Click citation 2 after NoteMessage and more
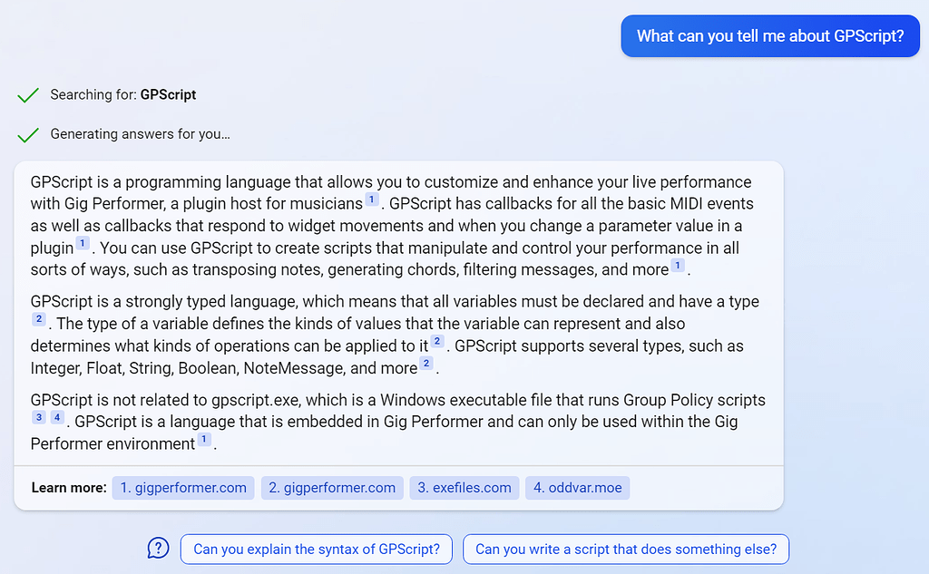Viewport: 929px width, 574px height. tap(425, 363)
